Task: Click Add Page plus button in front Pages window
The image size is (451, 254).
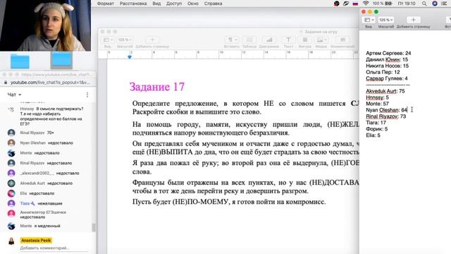Action: click(414, 20)
